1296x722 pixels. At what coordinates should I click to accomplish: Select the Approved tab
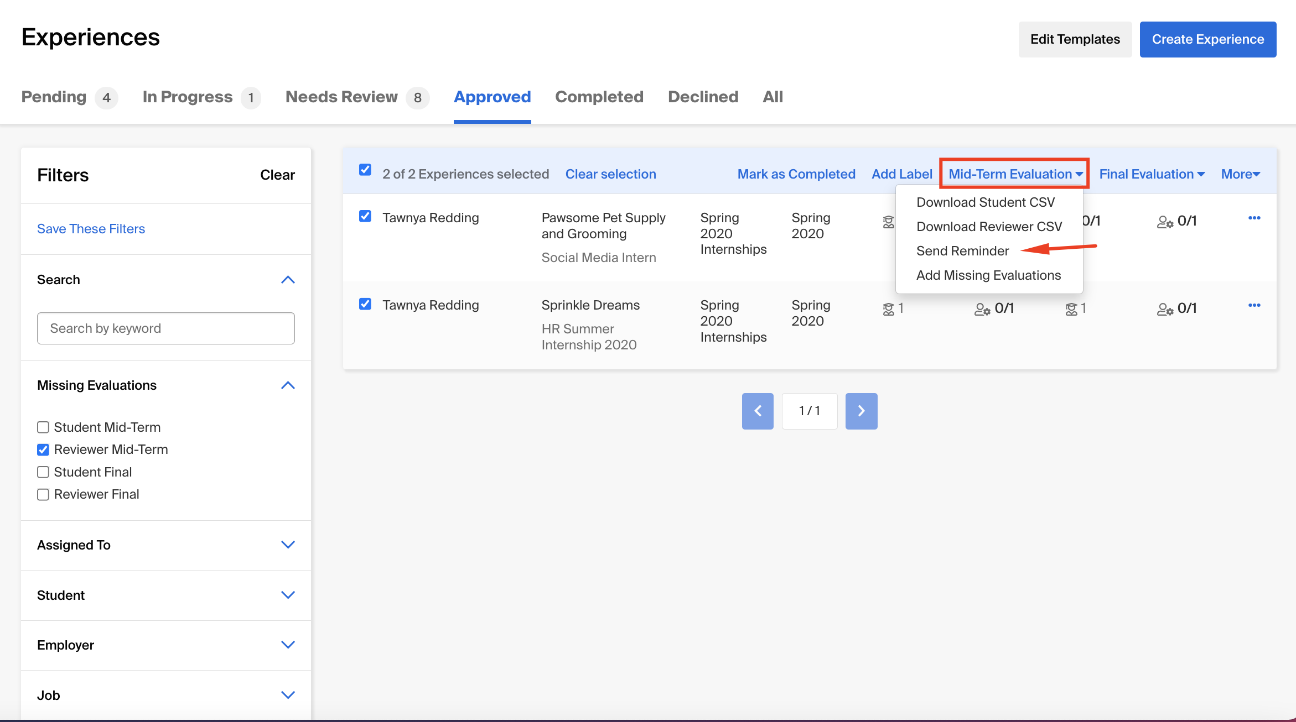(492, 97)
